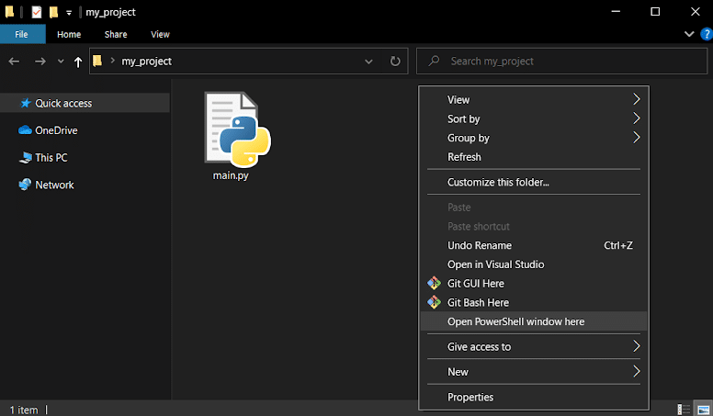This screenshot has width=713, height=416.
Task: Go up one folder level
Action: [78, 62]
